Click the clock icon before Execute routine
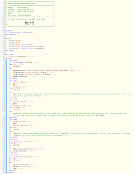Viewport: 135px width, 175px height. [x=14, y=149]
